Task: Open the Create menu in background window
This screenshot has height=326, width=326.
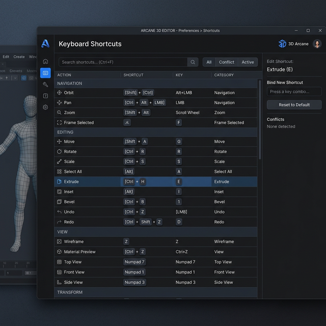Action: (19, 57)
